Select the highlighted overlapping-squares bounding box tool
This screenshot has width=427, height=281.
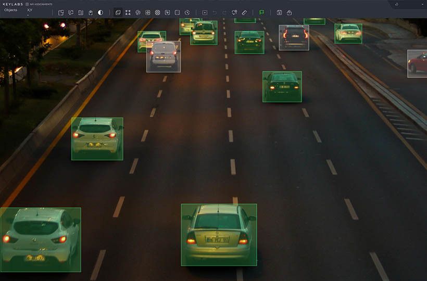(x=118, y=12)
